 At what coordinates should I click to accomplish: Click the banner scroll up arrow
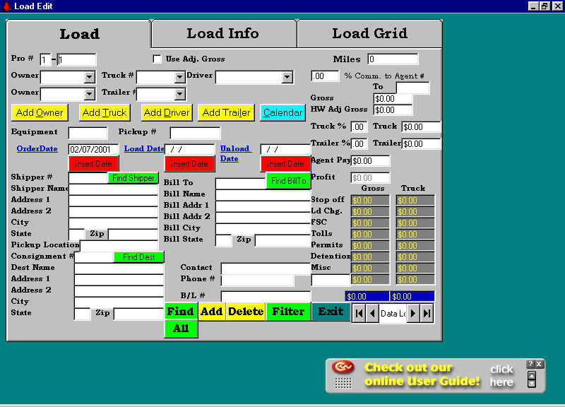point(532,375)
